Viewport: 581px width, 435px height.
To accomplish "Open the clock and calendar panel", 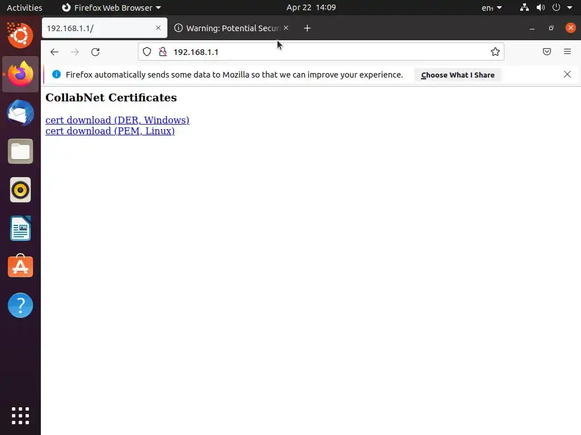I will click(x=311, y=7).
